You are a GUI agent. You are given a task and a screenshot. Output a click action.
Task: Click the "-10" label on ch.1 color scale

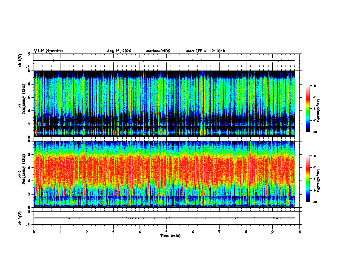pyautogui.click(x=314, y=132)
